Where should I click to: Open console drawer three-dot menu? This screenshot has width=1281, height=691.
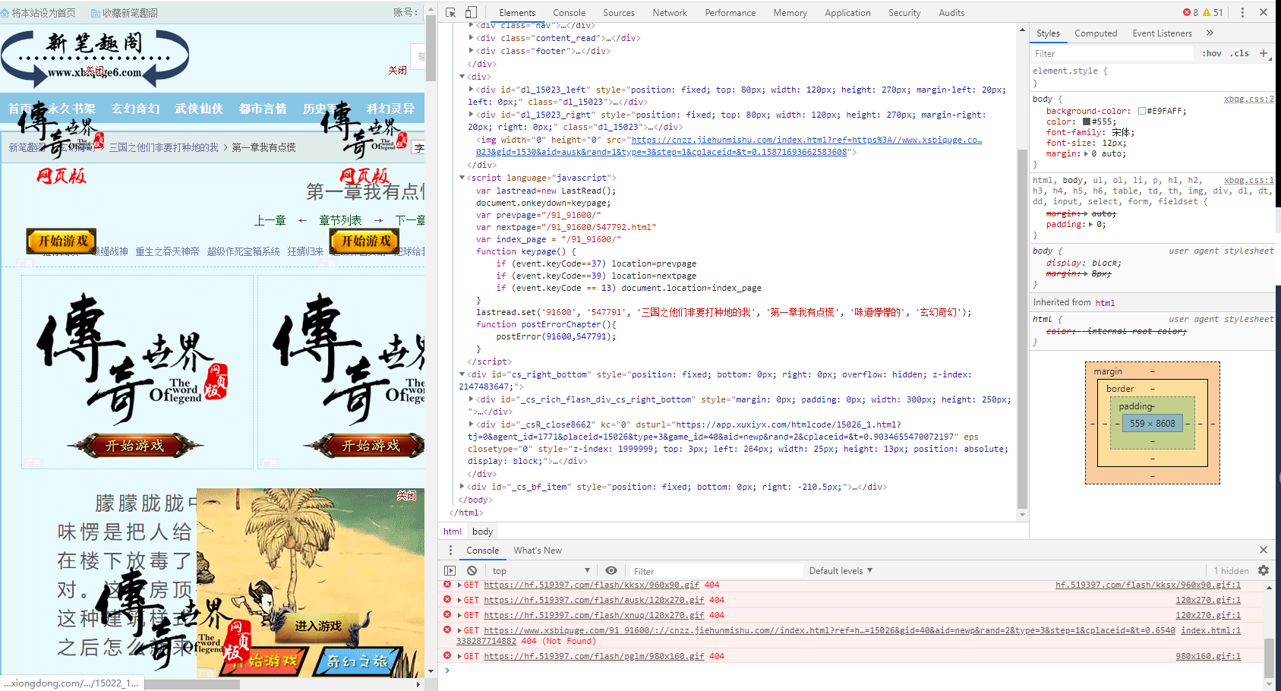(x=450, y=550)
